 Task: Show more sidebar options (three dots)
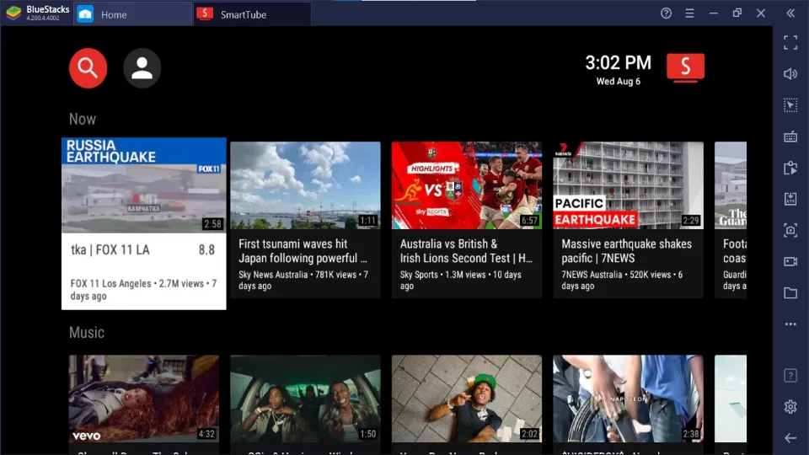790,324
